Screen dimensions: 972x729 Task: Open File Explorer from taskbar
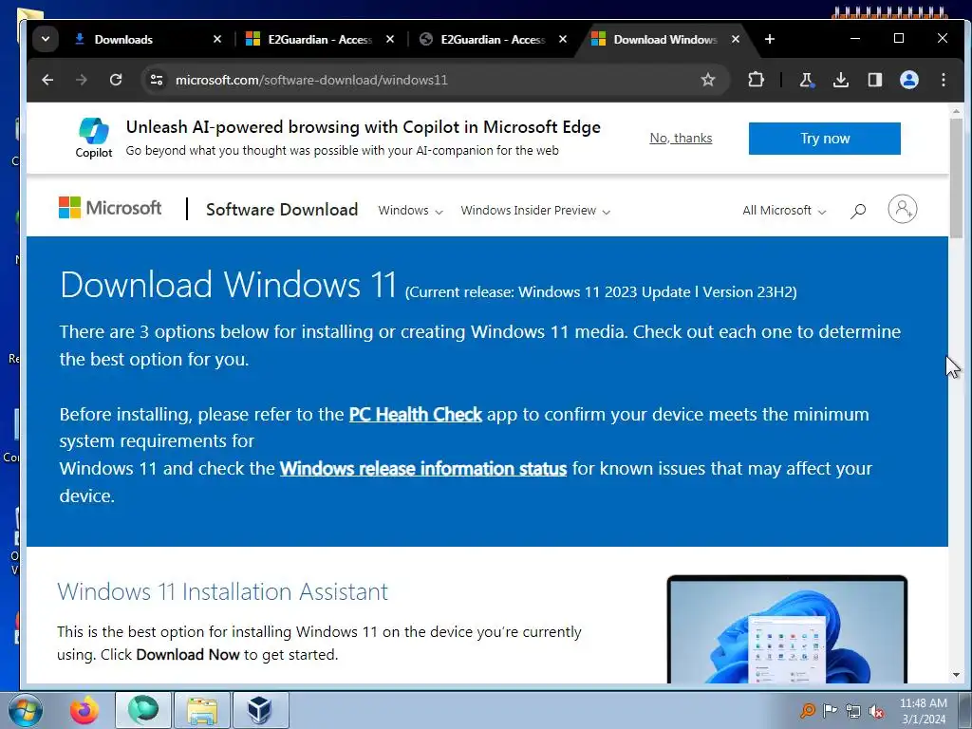[x=202, y=710]
